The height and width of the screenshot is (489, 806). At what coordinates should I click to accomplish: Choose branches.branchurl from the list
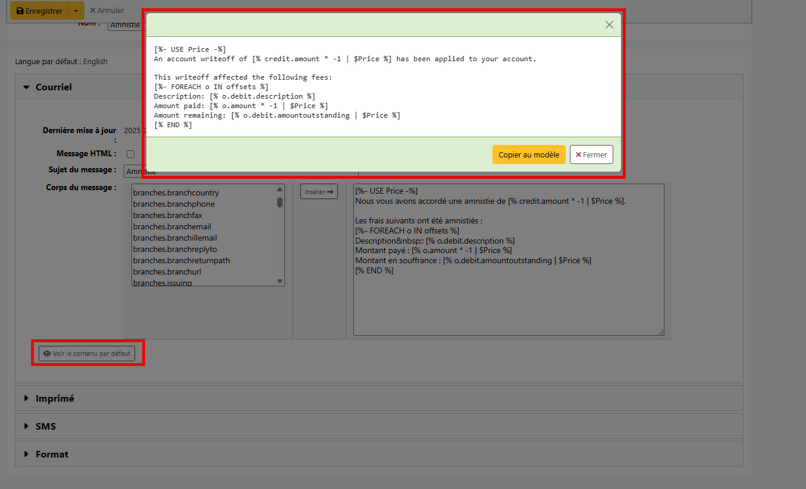tap(167, 272)
